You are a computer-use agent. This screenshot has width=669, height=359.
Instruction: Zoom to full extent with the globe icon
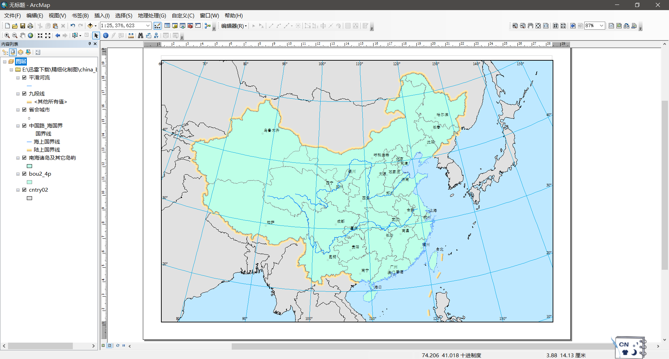point(31,35)
